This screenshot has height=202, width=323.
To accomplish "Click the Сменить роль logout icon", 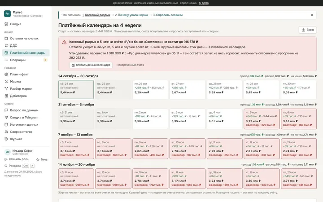I will pos(6,159).
